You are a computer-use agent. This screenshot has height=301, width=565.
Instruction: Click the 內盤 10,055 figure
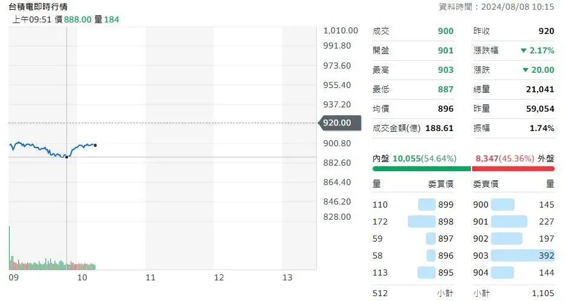(407, 158)
